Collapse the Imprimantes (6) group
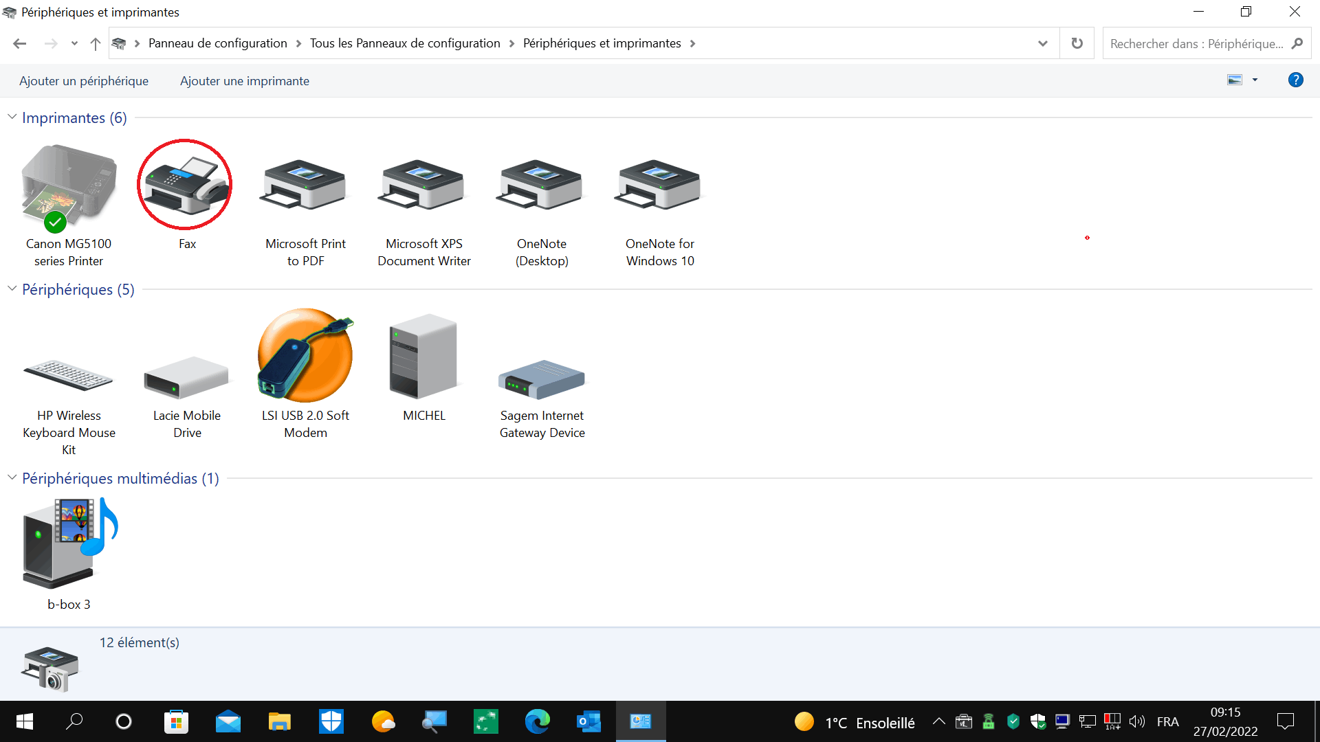 coord(12,117)
